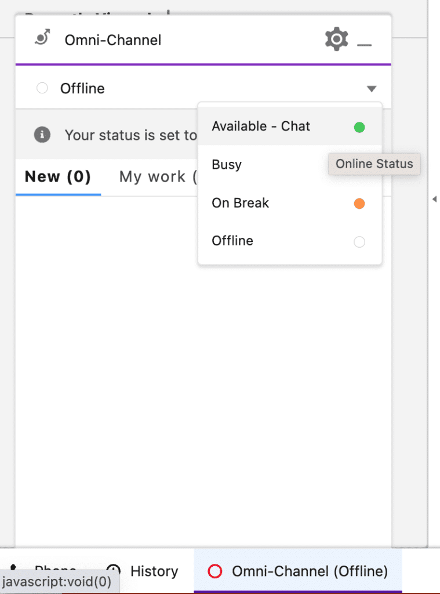Minimize the Omni-Channel panel

[x=364, y=44]
